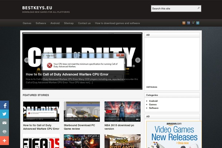The image size is (222, 148).
Task: Open the Contact us page
Action: pos(84,23)
